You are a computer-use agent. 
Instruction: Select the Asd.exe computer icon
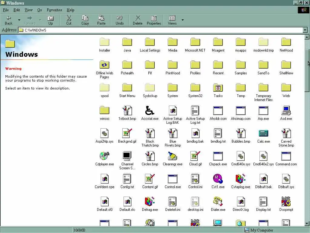coord(286,110)
